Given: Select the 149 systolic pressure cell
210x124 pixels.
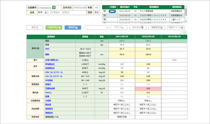Looking at the screenshot, I should click(x=148, y=64).
